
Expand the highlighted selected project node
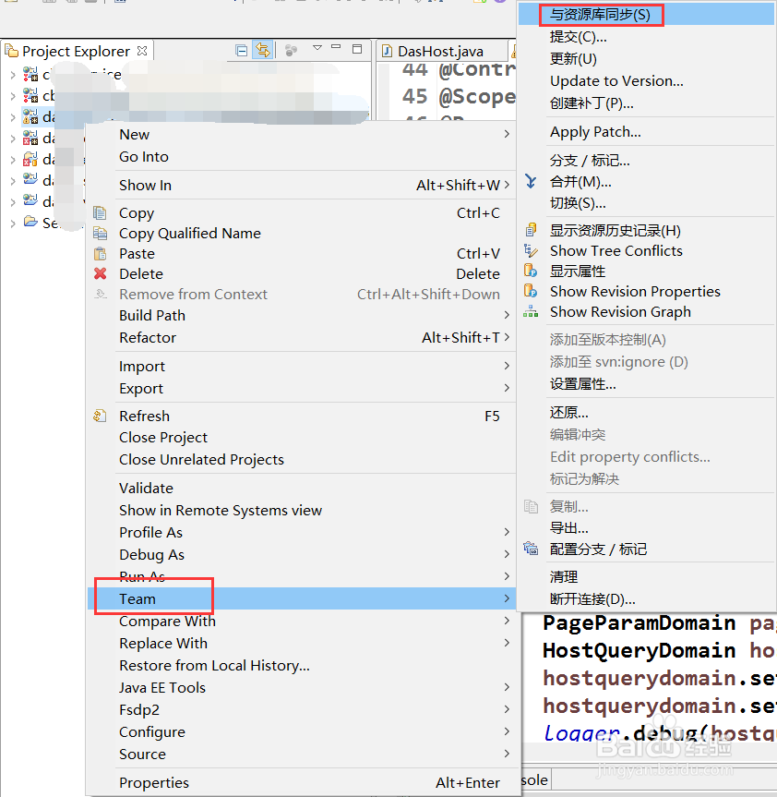click(x=13, y=117)
